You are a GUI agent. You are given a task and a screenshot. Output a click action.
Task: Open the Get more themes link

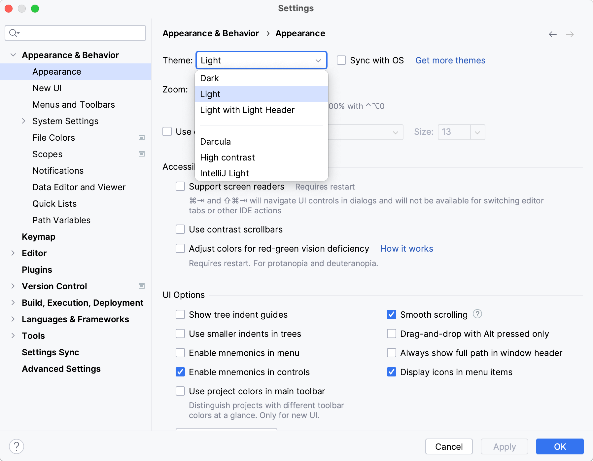pyautogui.click(x=450, y=60)
